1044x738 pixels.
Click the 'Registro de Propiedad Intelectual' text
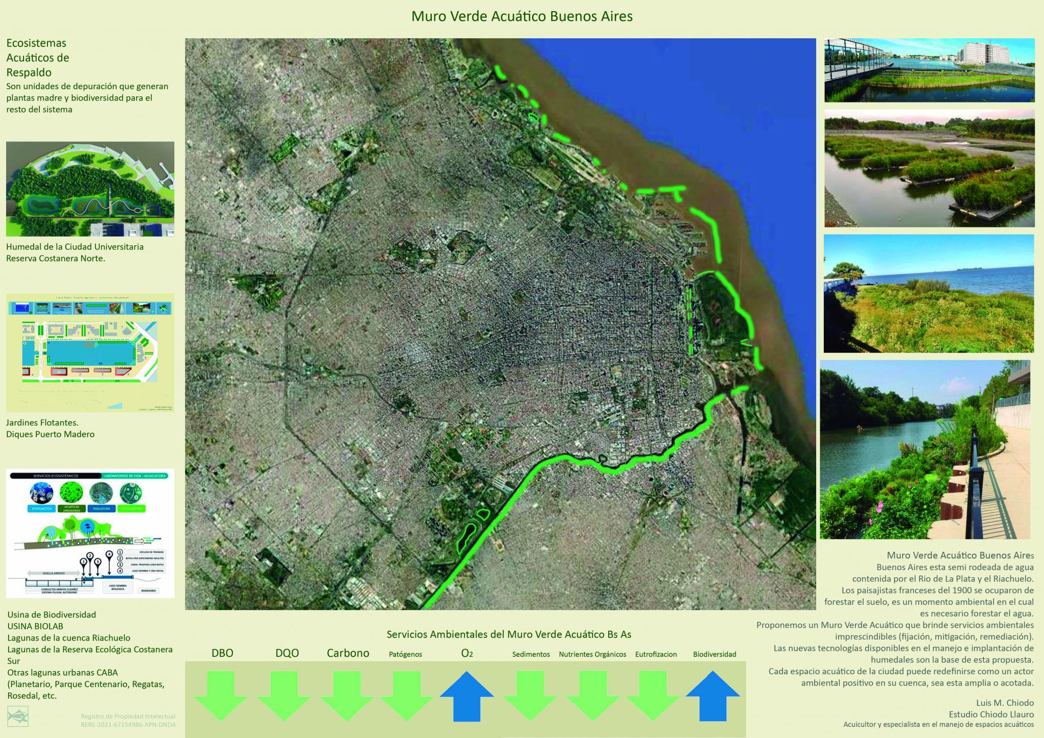[128, 716]
